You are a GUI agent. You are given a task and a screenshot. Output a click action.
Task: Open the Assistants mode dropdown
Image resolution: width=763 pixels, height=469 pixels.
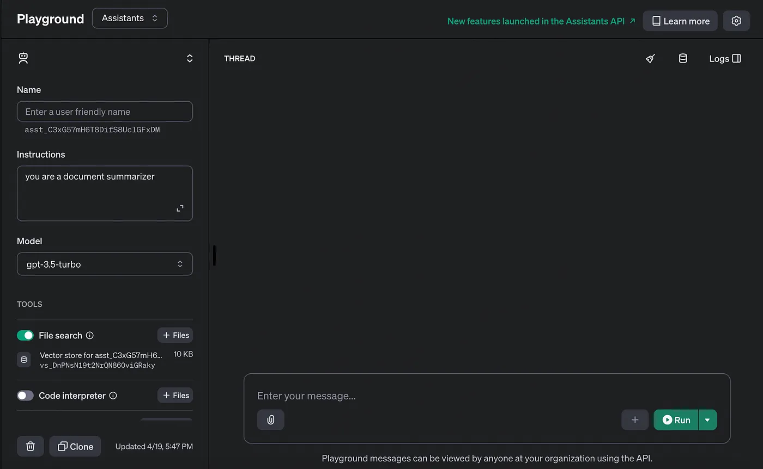pos(130,18)
